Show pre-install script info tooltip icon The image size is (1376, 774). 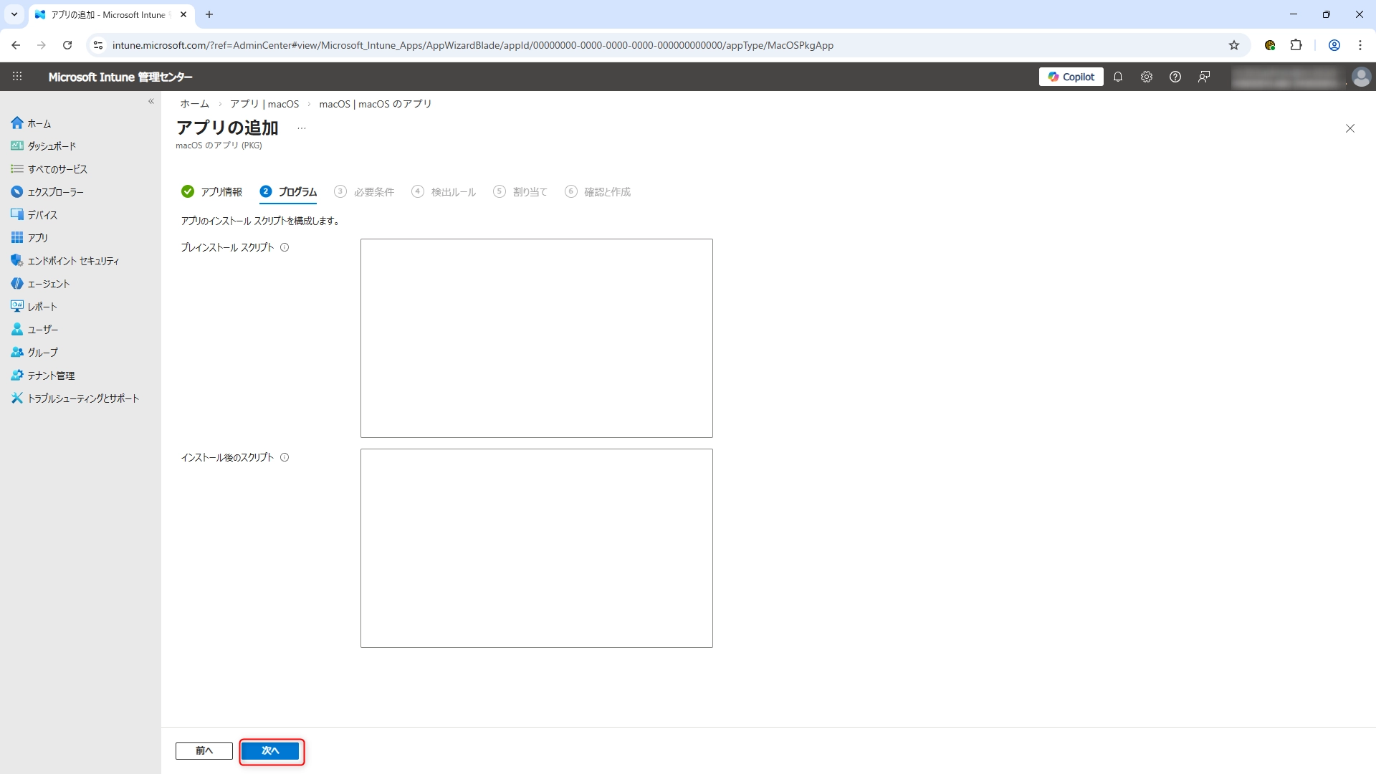[285, 247]
